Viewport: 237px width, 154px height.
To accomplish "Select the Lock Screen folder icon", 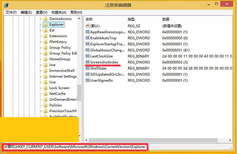I will click(46, 88).
